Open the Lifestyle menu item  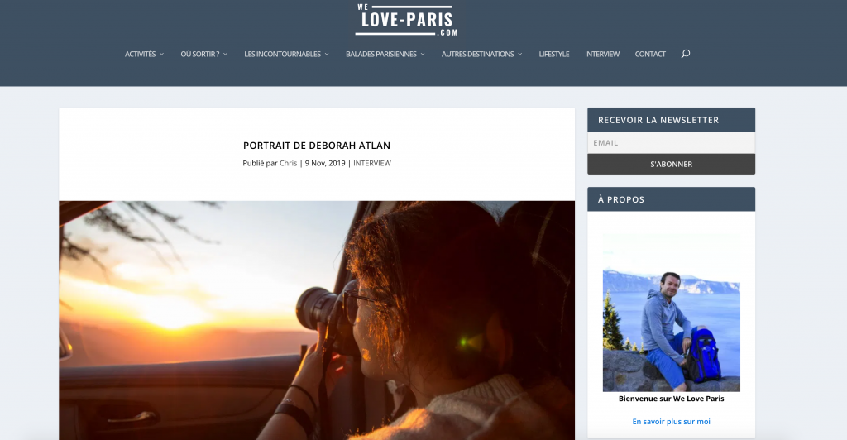553,54
